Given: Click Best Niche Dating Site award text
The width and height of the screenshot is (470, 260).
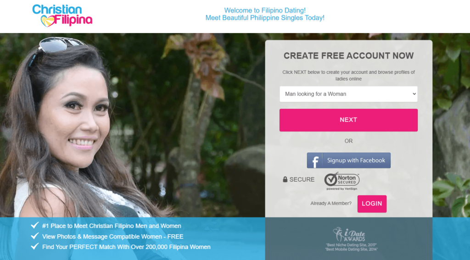Looking at the screenshot, I should coord(351,245).
